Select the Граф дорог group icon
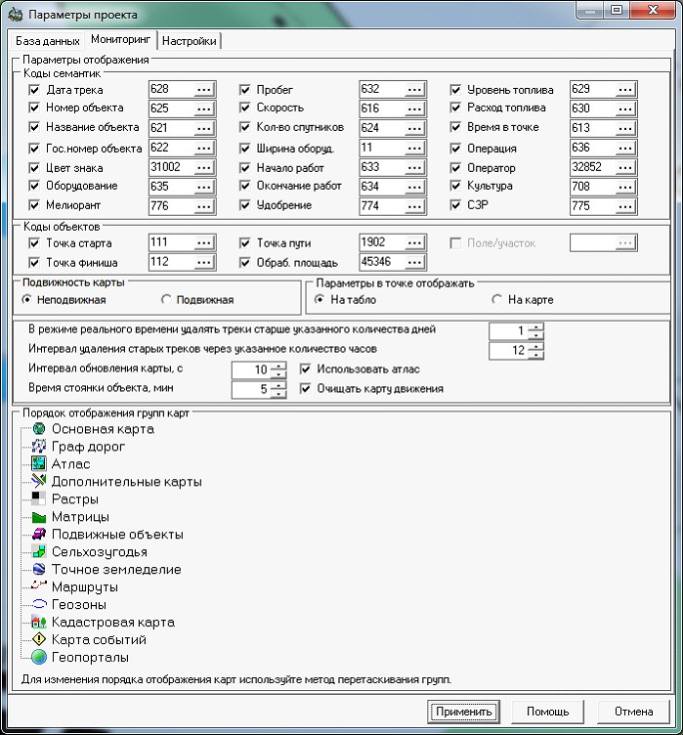This screenshot has height=735, width=683. tap(39, 447)
